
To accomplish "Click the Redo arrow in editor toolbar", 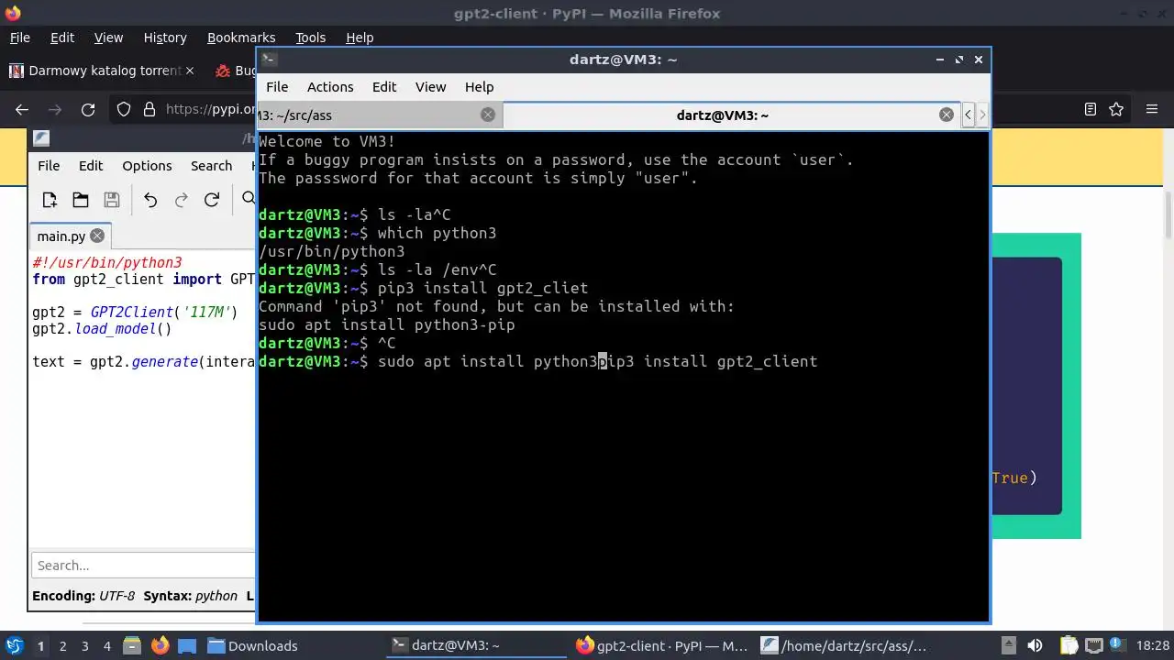I will [x=181, y=200].
